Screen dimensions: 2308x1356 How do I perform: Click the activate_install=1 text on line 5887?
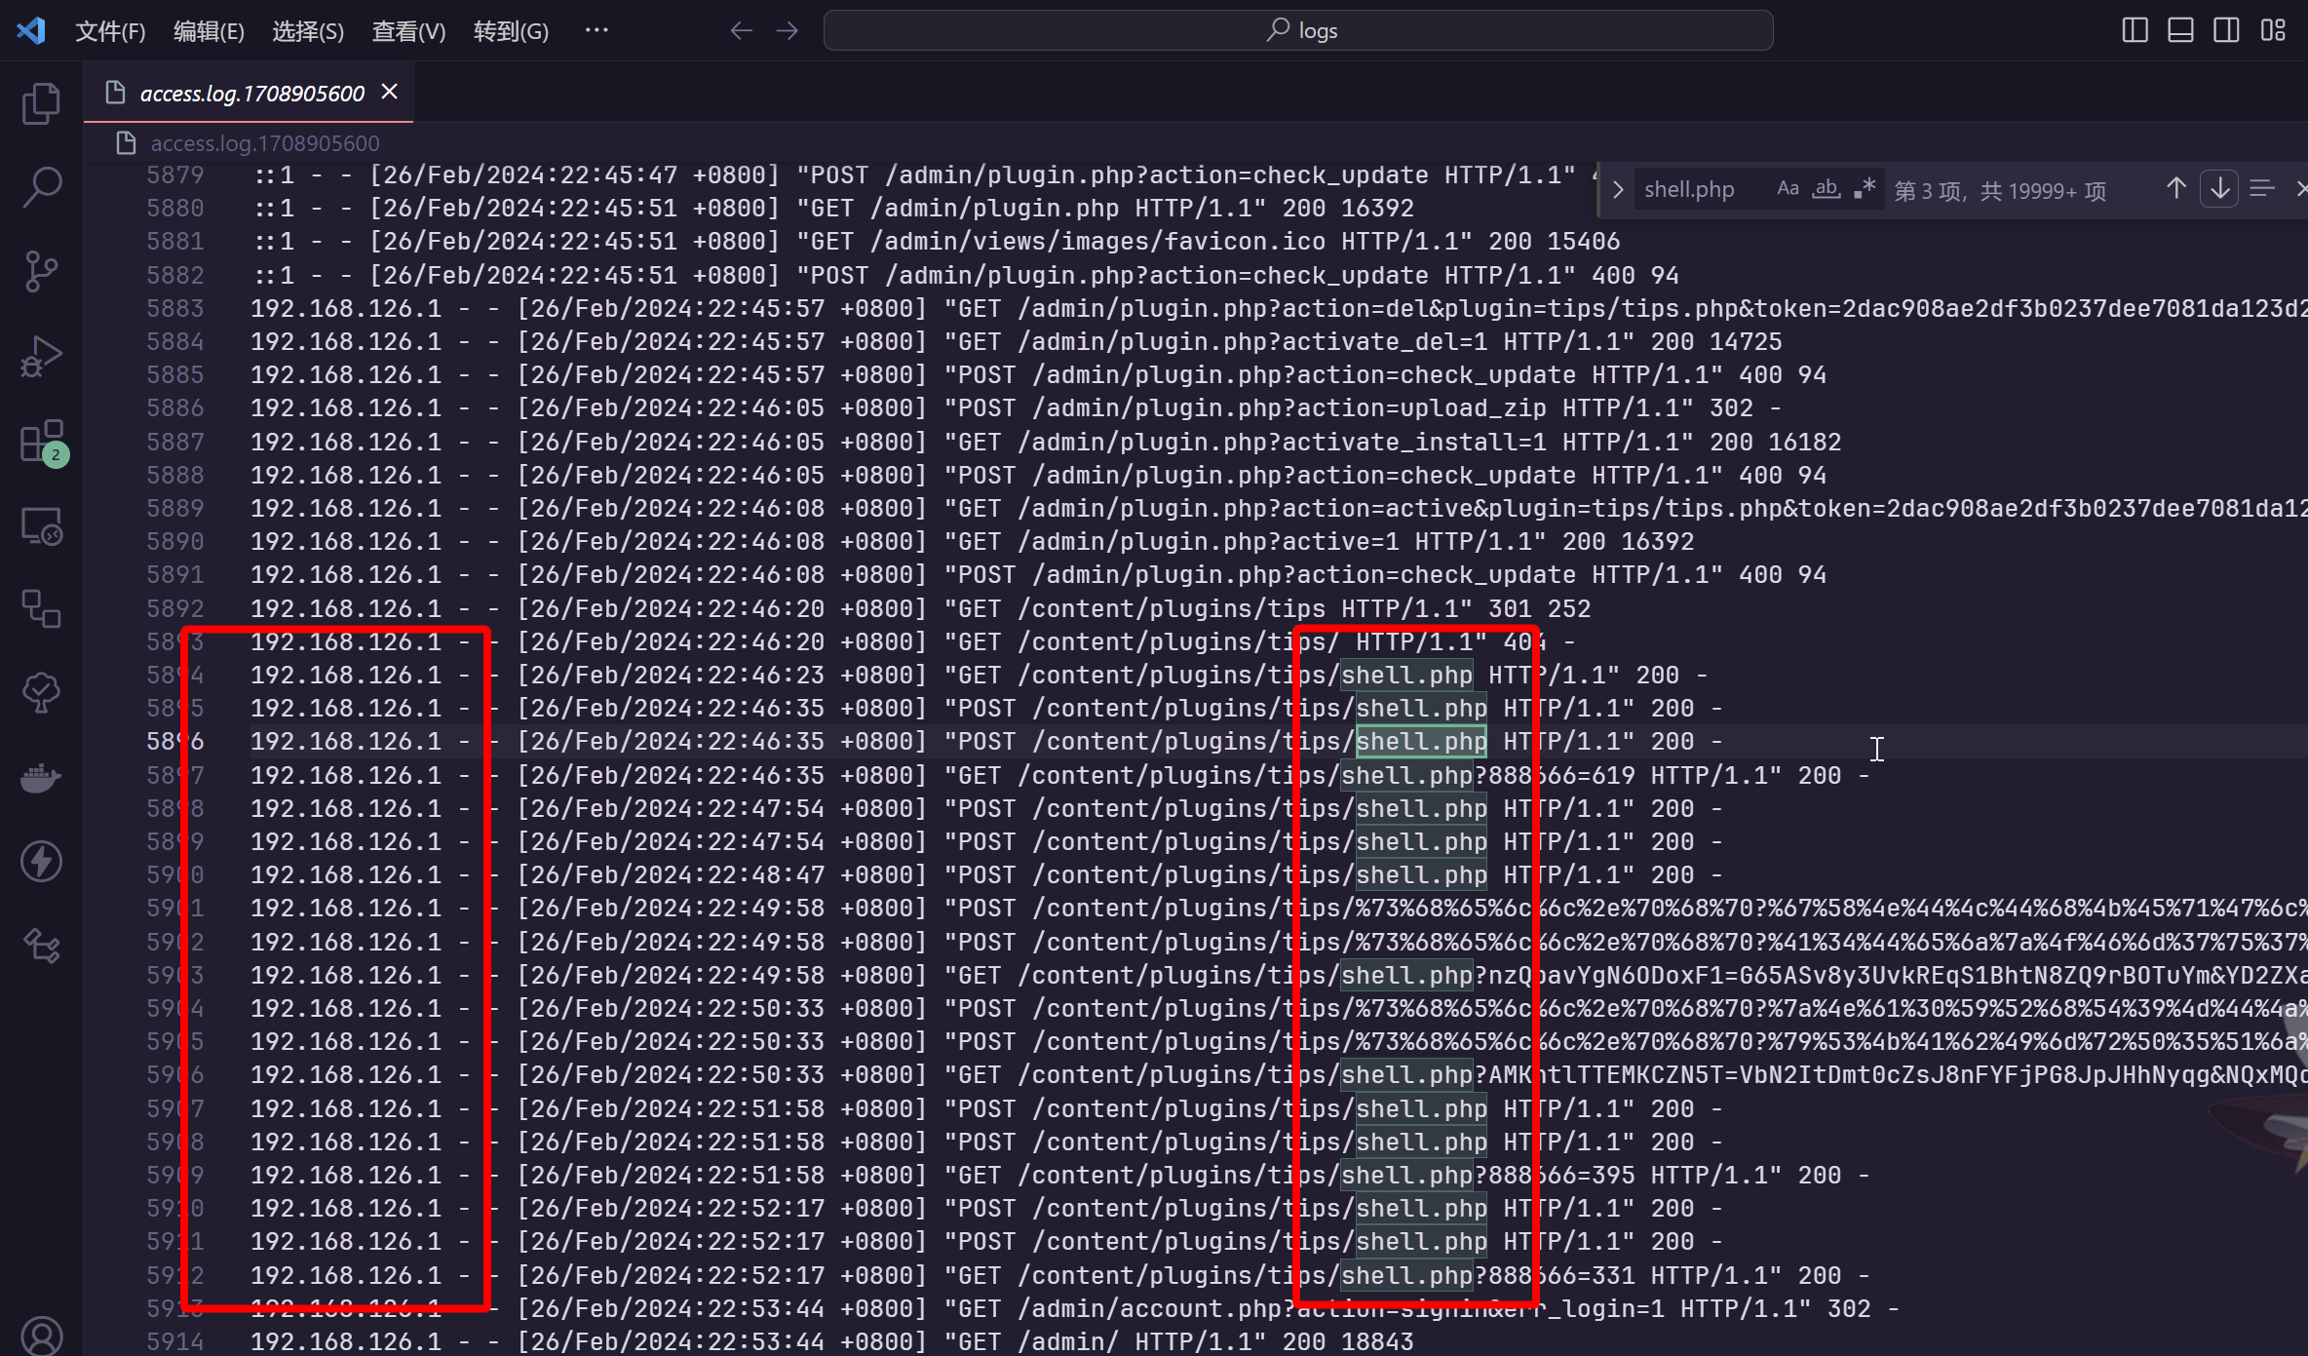(1414, 443)
